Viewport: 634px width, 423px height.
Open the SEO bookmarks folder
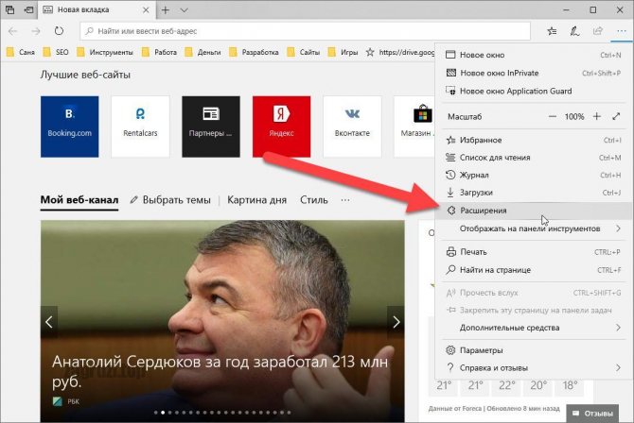56,52
